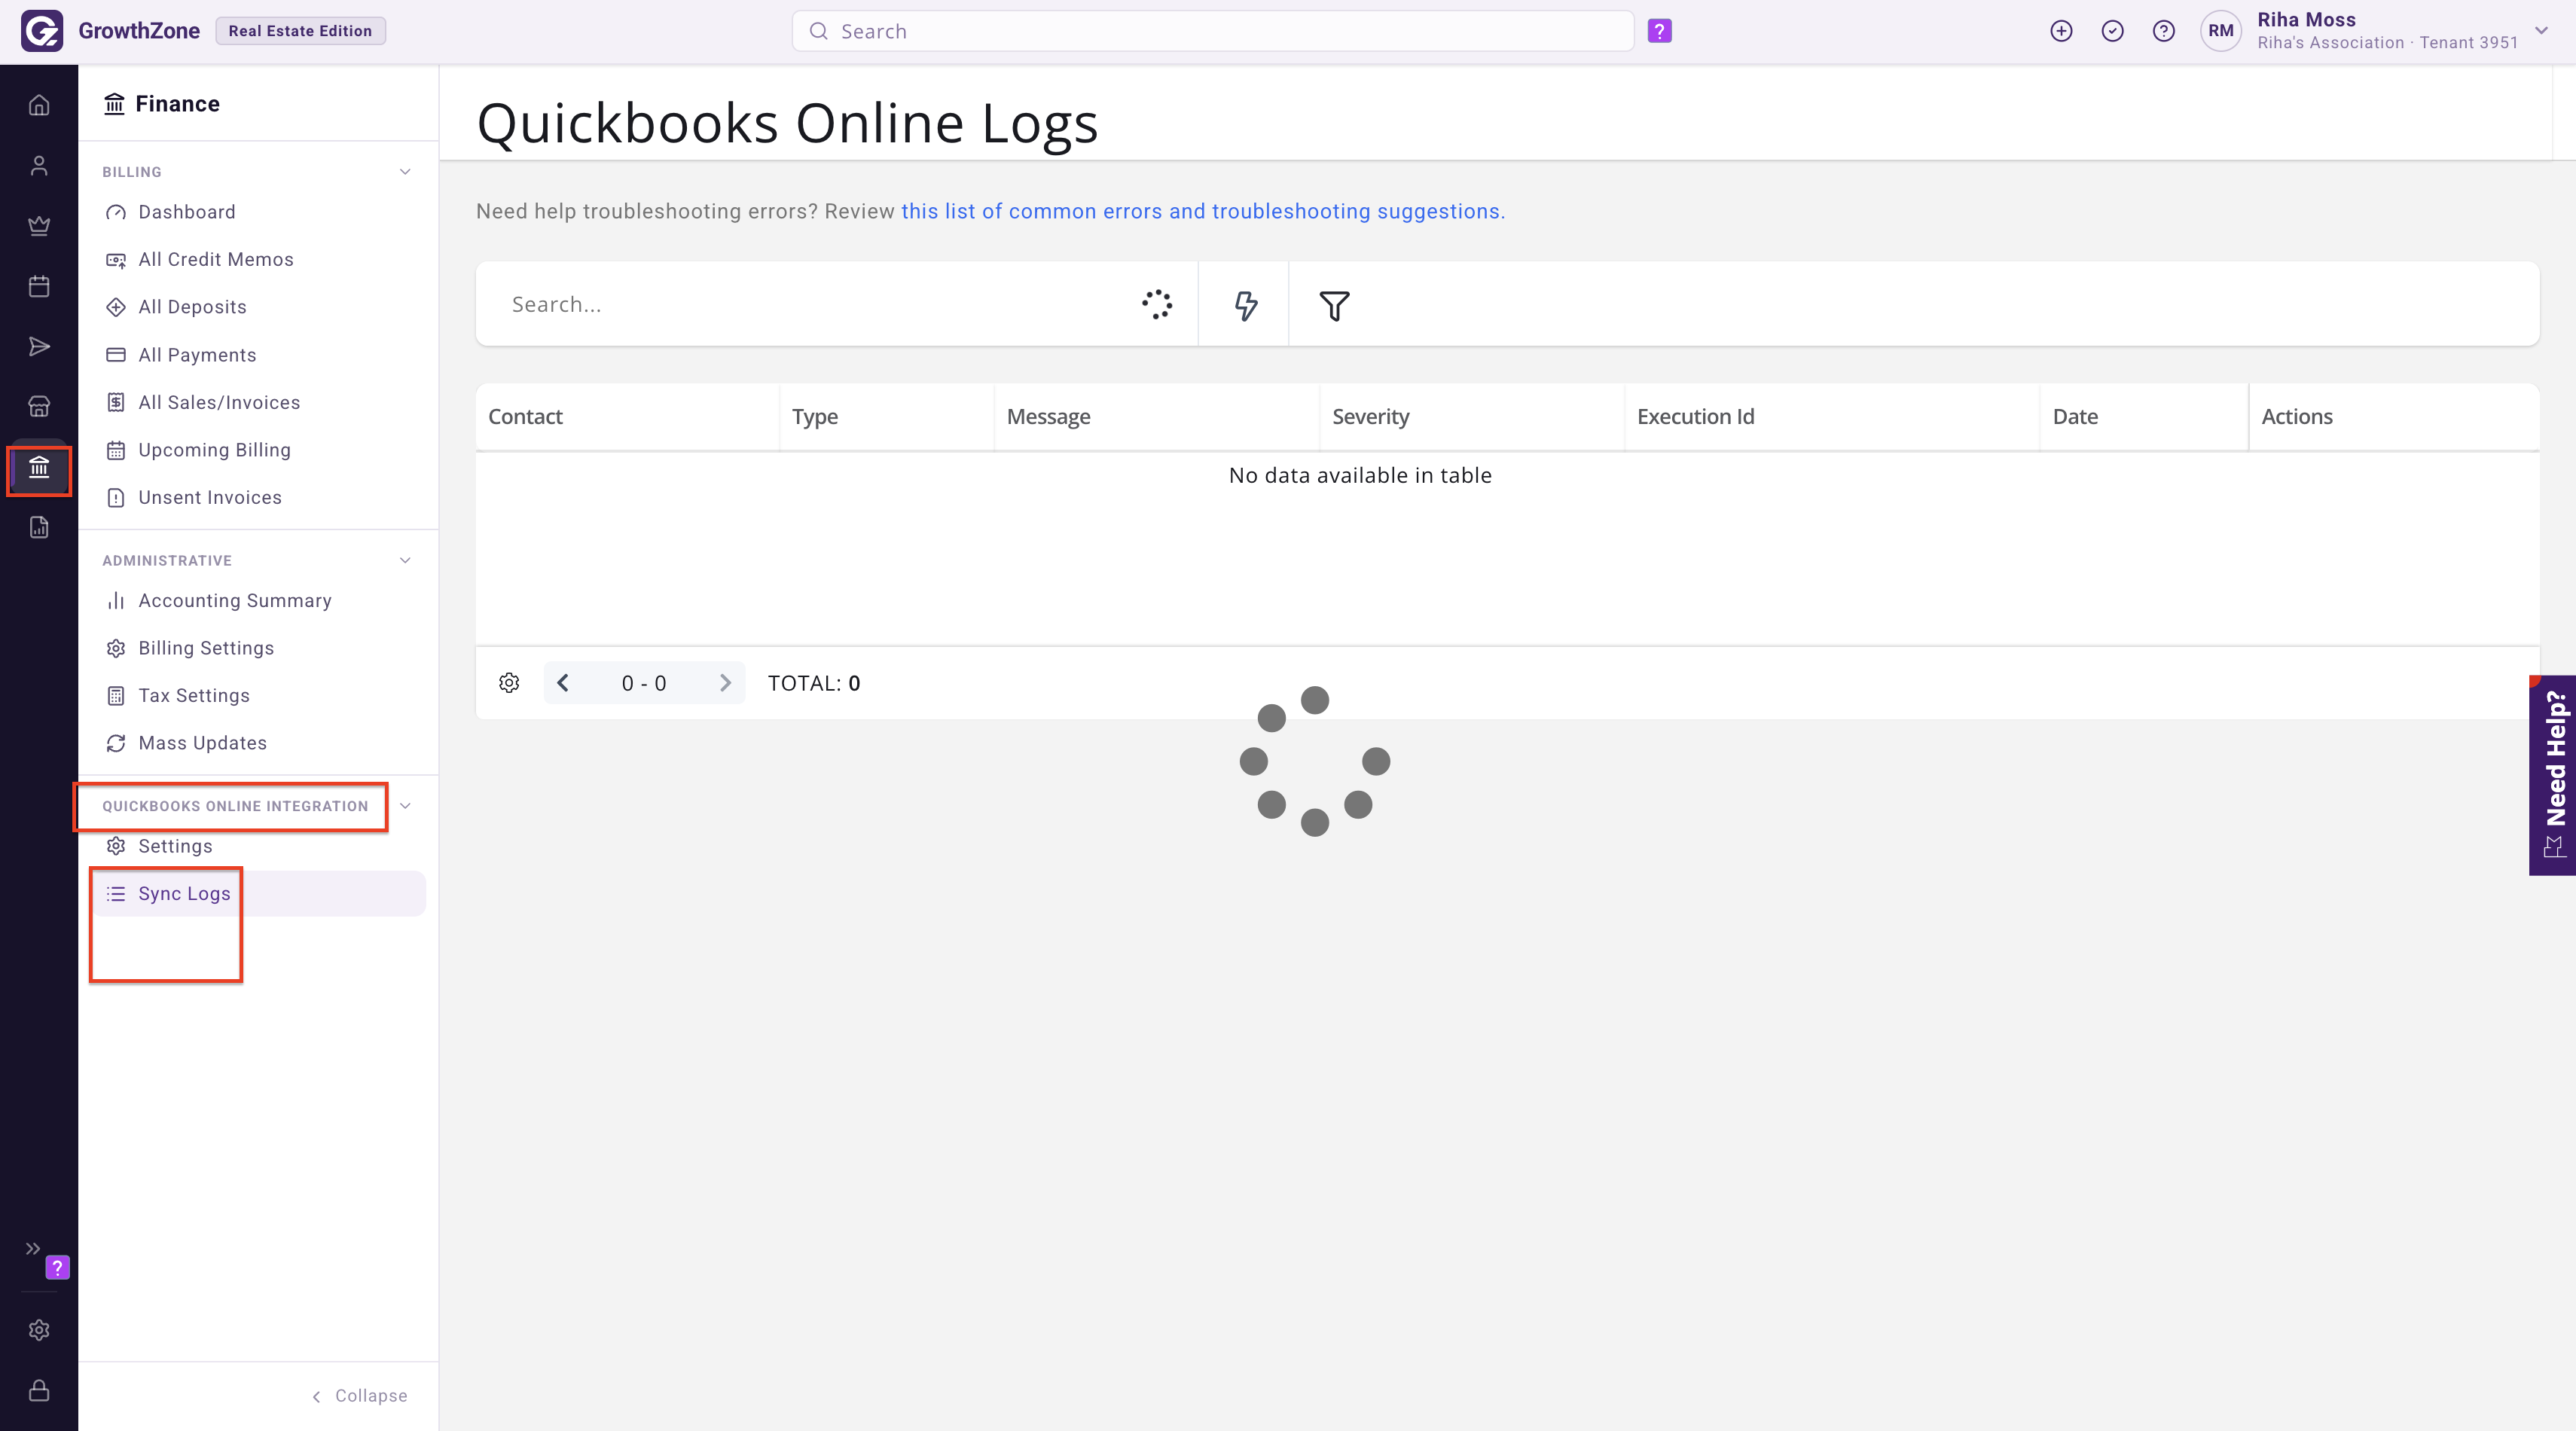Go to previous page arrow
The image size is (2576, 1431).
click(x=563, y=683)
